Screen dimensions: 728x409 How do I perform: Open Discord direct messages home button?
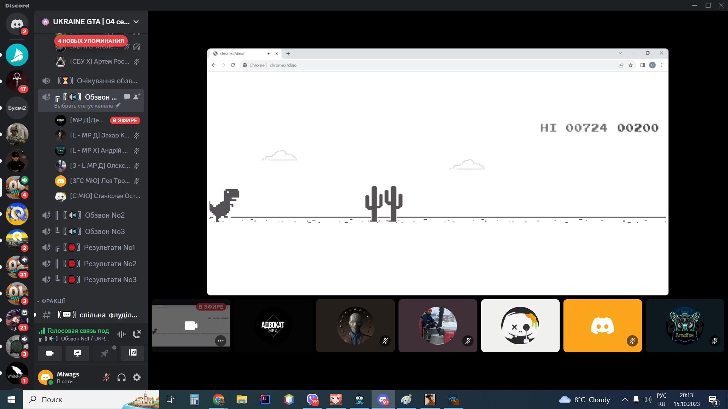click(x=17, y=24)
